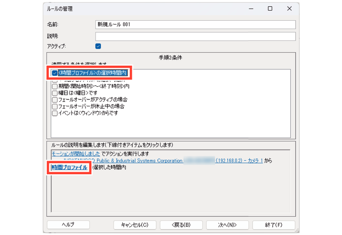Enable フェールオーバーがアクティブの場合 condition

(x=55, y=100)
